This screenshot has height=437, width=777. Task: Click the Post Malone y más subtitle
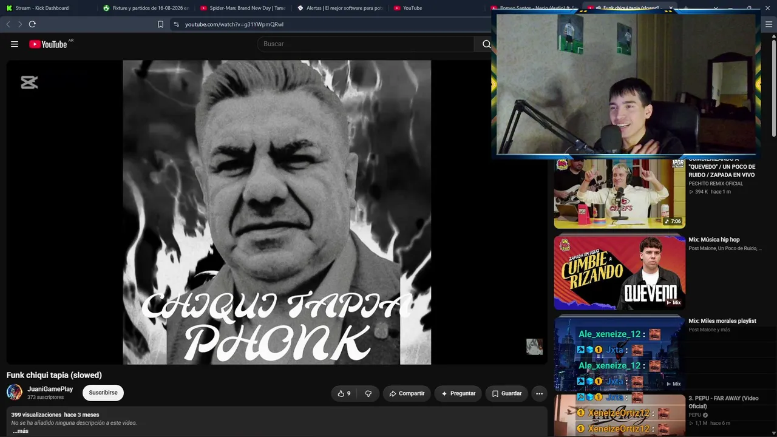click(709, 330)
